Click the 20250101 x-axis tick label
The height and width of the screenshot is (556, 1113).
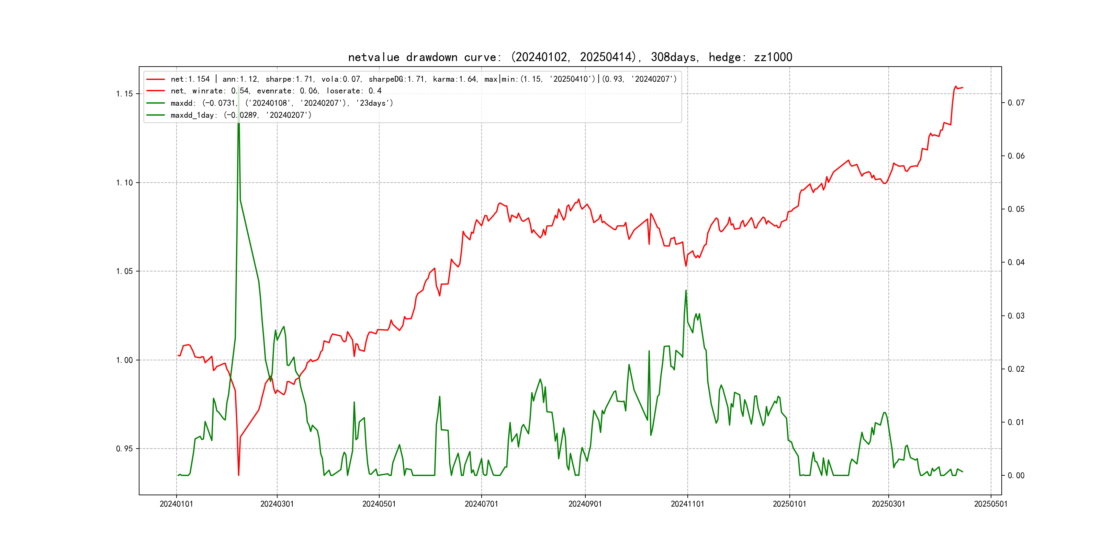click(789, 504)
